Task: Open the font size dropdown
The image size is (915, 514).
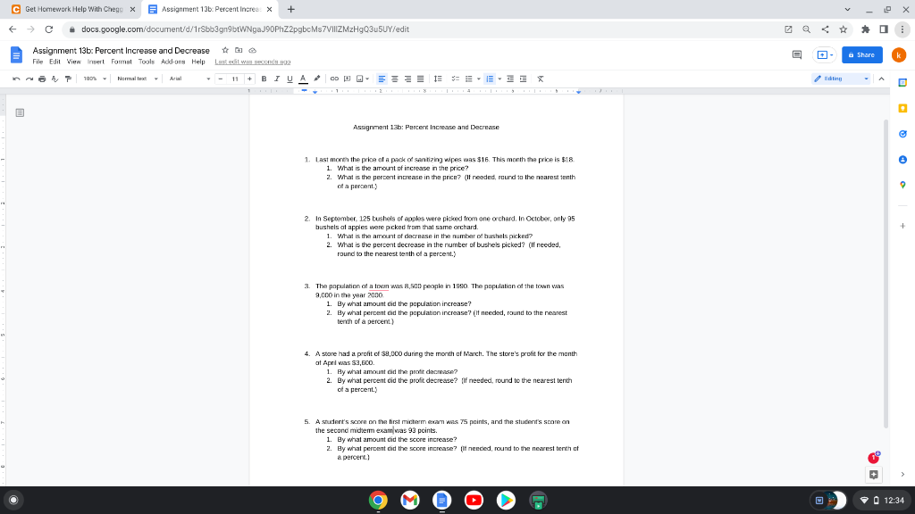Action: click(235, 79)
